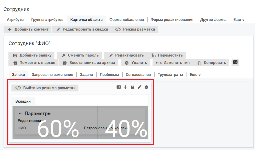Remove content block with the X icon
The width and height of the screenshot is (255, 150).
[x=146, y=87]
